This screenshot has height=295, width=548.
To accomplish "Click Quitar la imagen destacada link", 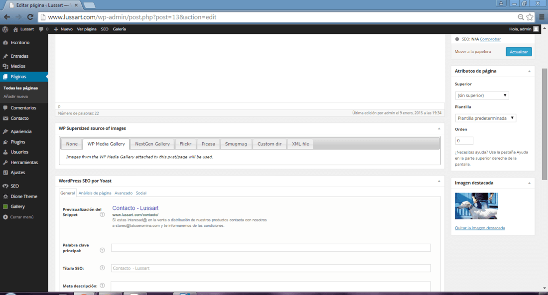I will click(479, 228).
